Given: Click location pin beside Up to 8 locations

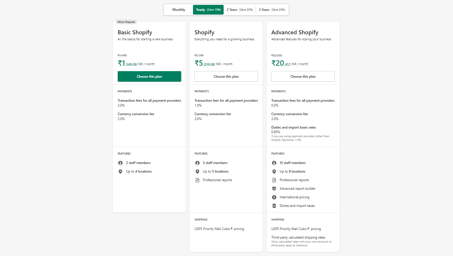Looking at the screenshot, I should click(x=274, y=171).
